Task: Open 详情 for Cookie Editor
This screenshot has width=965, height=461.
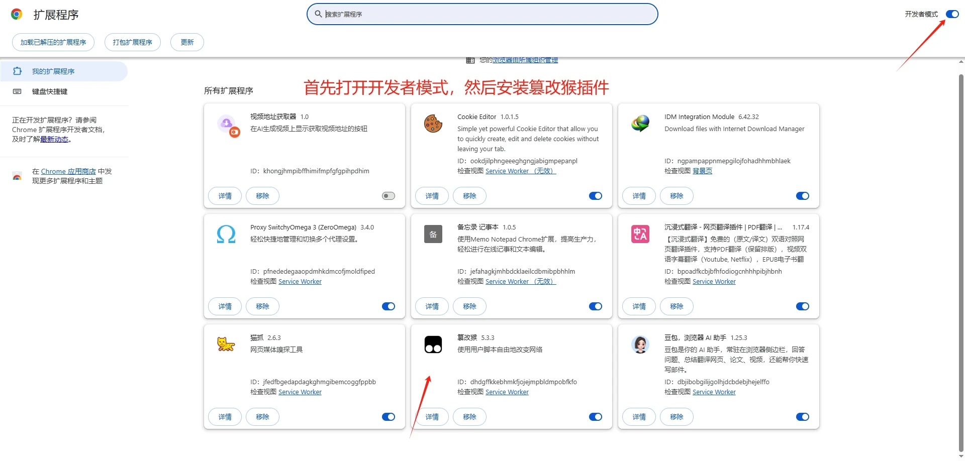Action: coord(432,196)
